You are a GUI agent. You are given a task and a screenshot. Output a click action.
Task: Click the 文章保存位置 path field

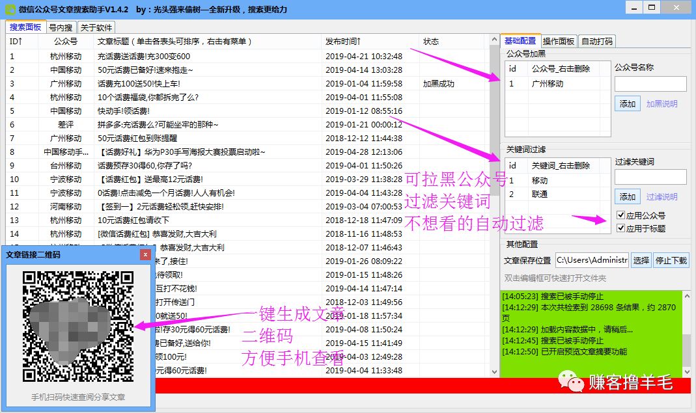(x=592, y=260)
